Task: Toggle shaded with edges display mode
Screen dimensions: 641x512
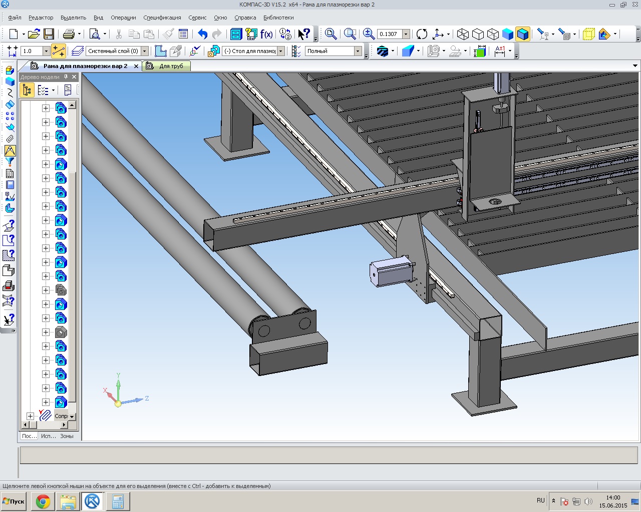Action: coord(523,34)
